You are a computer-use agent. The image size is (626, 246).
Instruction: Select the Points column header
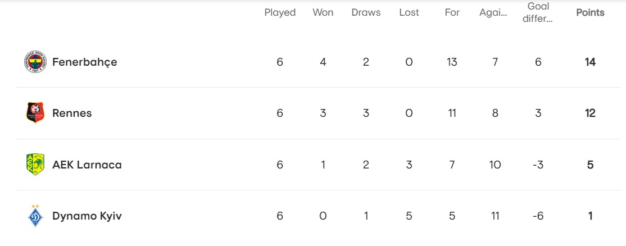click(x=590, y=13)
